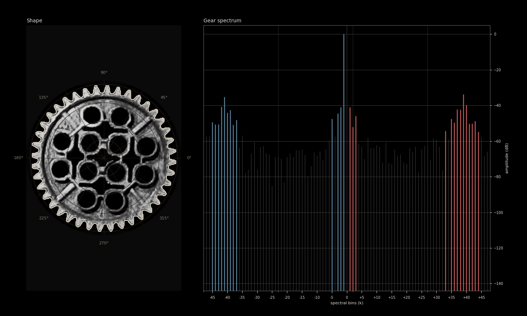This screenshot has width=527, height=316.
Task: Click 0 on the spectral bins axis
Action: coord(347,298)
